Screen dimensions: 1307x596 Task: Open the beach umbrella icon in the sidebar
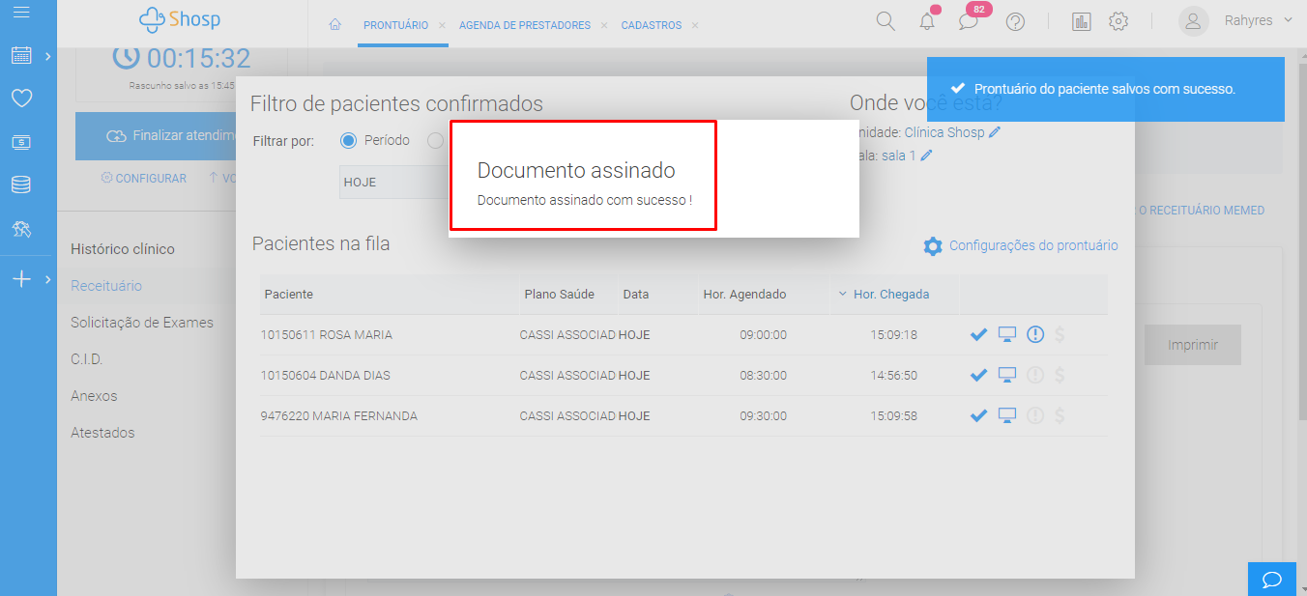[x=21, y=229]
